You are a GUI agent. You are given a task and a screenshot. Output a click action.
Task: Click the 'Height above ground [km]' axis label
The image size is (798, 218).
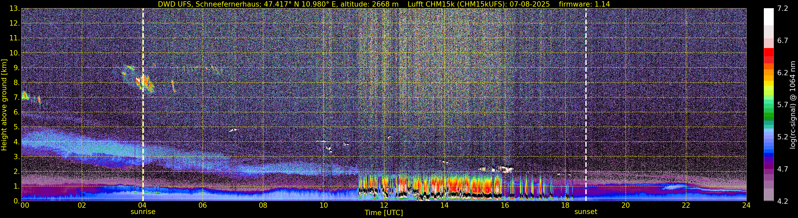point(4,105)
